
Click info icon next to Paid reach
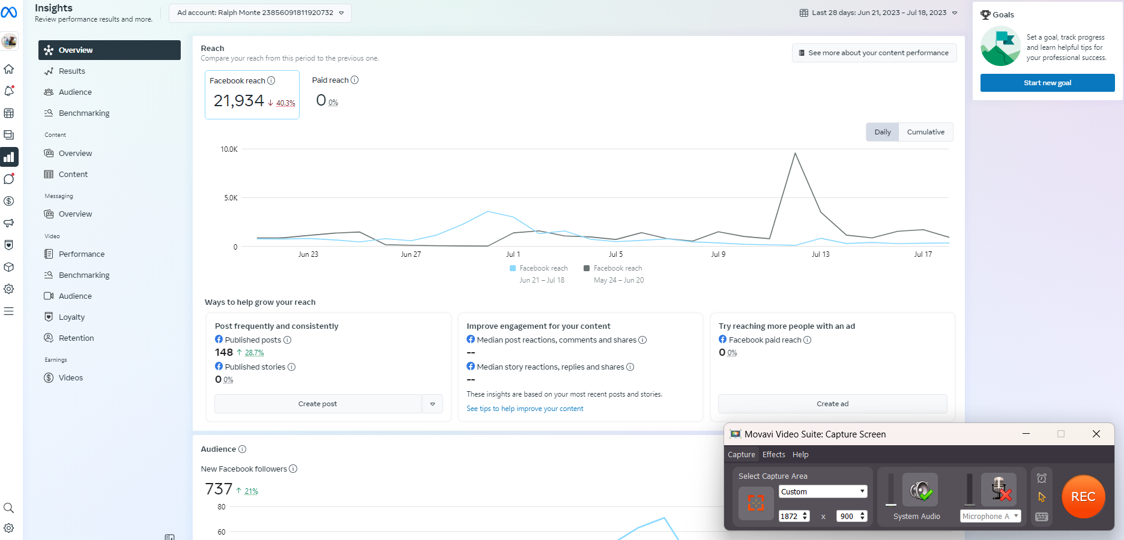pyautogui.click(x=355, y=80)
